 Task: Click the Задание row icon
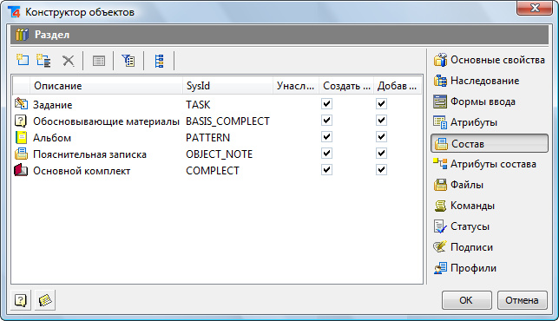(x=21, y=104)
